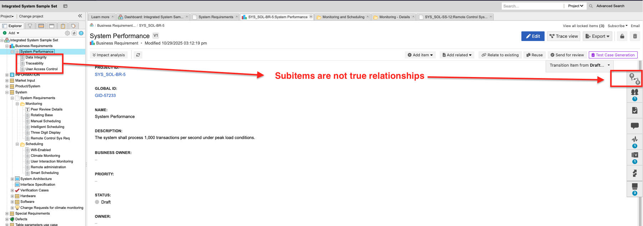643x226 pixels.
Task: Switch to the SYS_SOL-SS-12 Remote Control tab
Action: [455, 17]
